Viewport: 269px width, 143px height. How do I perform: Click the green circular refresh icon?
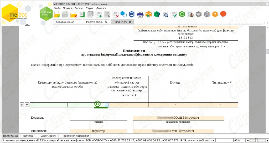[182, 14]
